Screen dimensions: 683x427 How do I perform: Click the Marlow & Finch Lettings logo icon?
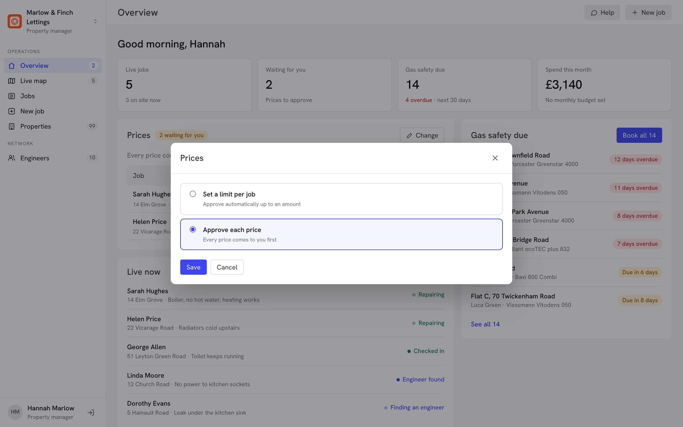tap(15, 21)
